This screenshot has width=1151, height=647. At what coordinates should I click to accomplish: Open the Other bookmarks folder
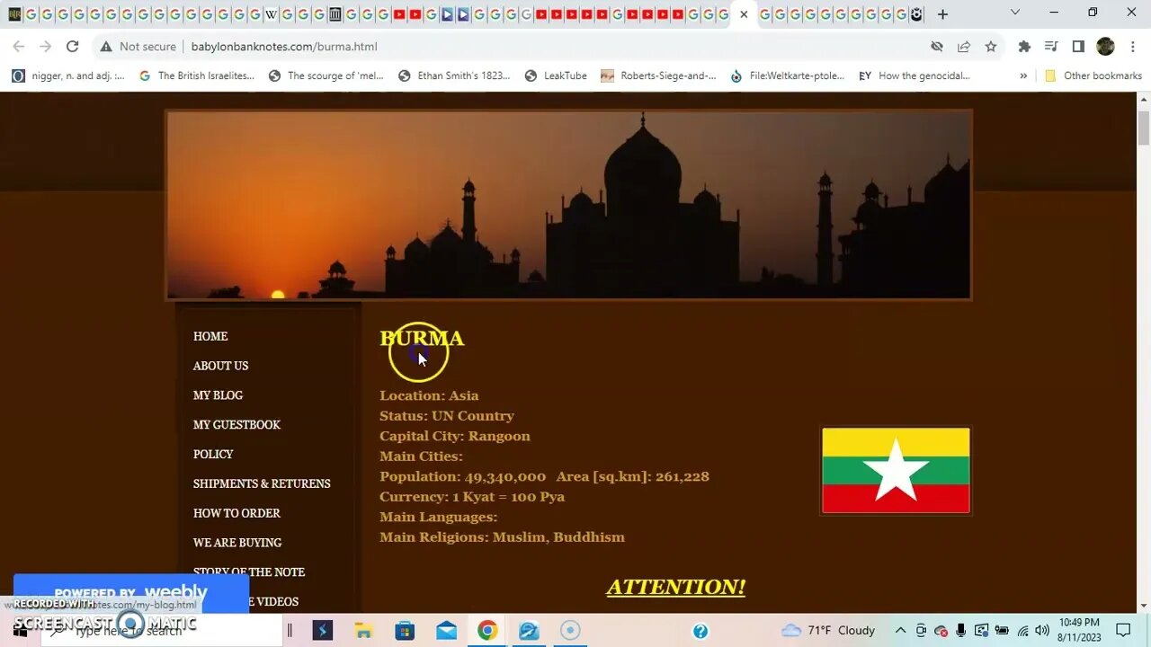(1093, 76)
